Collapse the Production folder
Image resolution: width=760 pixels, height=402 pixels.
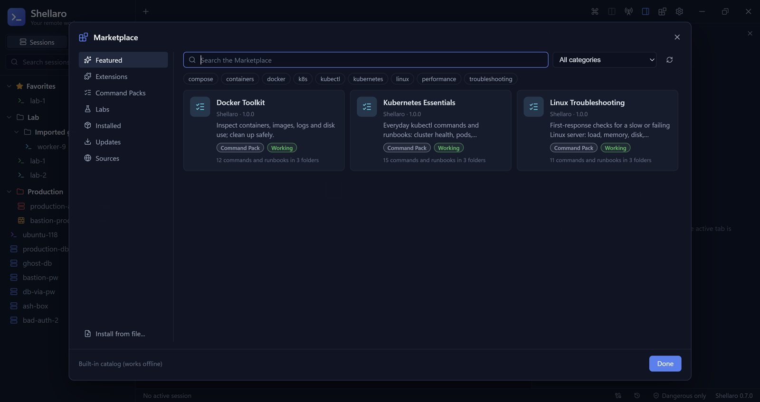[x=9, y=192]
